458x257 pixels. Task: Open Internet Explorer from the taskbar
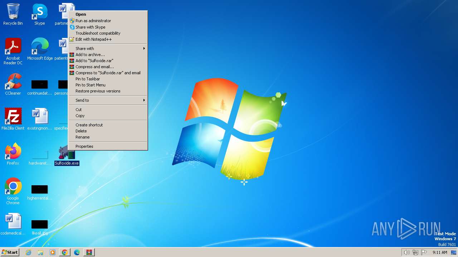(28, 252)
